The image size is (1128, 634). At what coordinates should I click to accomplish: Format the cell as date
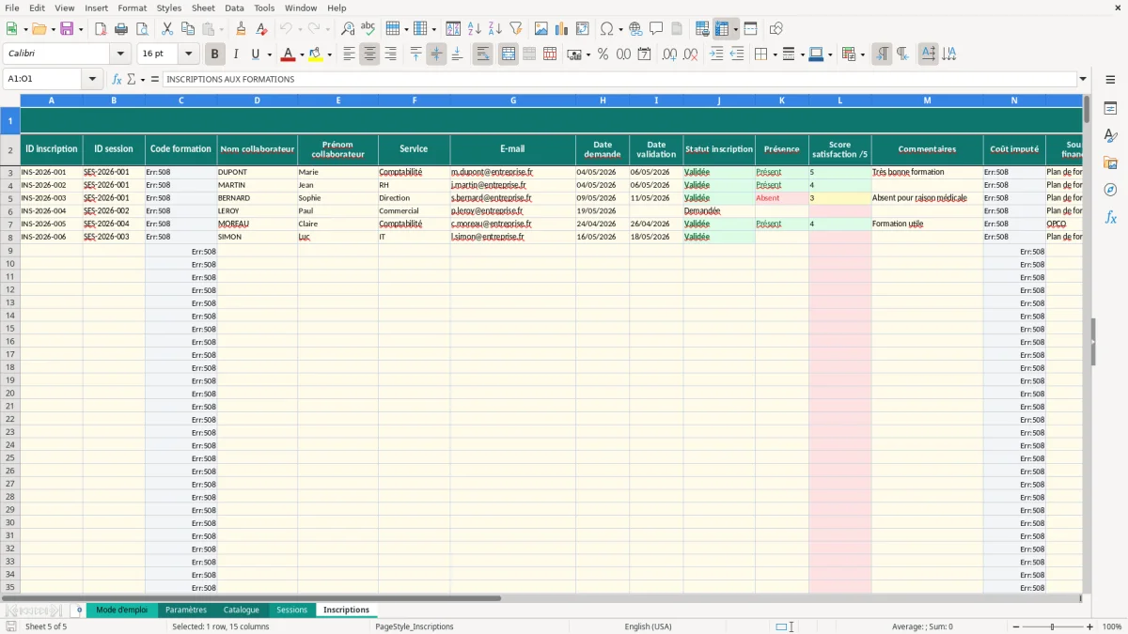(644, 54)
